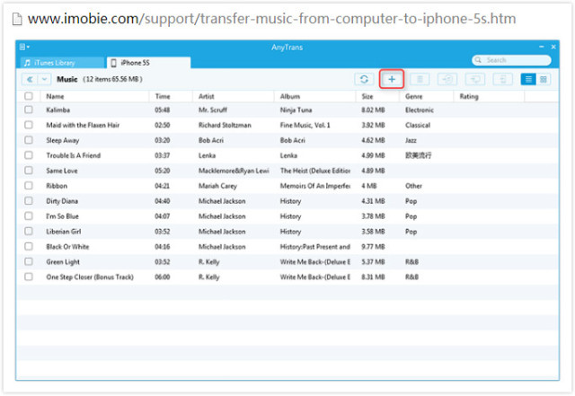The height and width of the screenshot is (396, 575).
Task: Select the song Maid with the Flaxen Hair
Action: (83, 125)
